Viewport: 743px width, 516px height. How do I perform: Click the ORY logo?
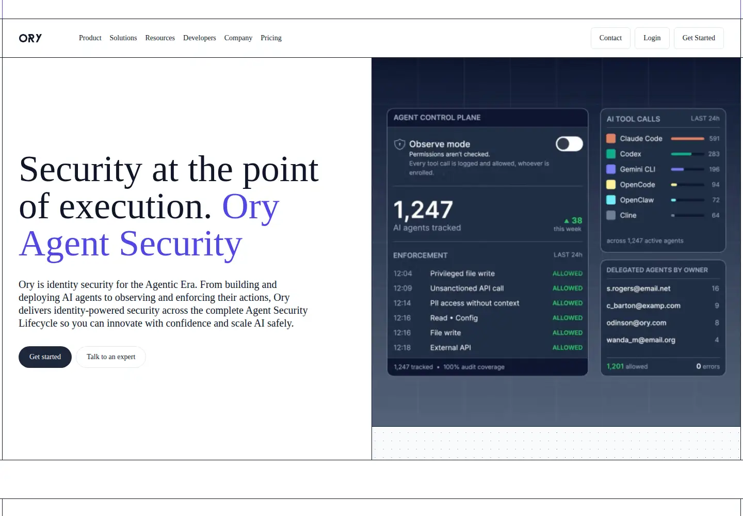[30, 38]
